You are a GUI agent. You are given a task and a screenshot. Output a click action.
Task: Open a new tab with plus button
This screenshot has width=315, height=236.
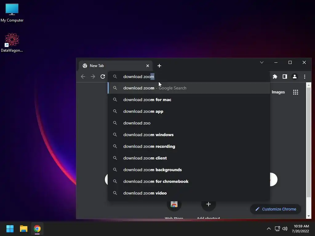pos(159,66)
